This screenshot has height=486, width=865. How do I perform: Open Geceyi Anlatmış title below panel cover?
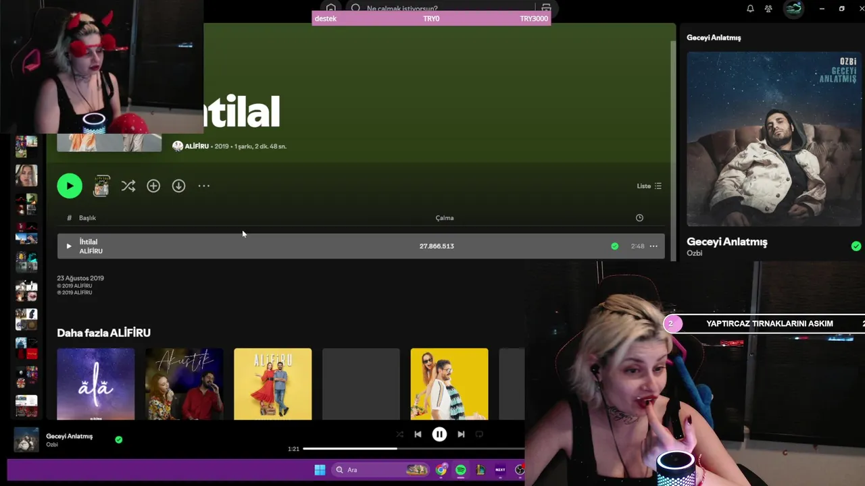[x=727, y=242]
